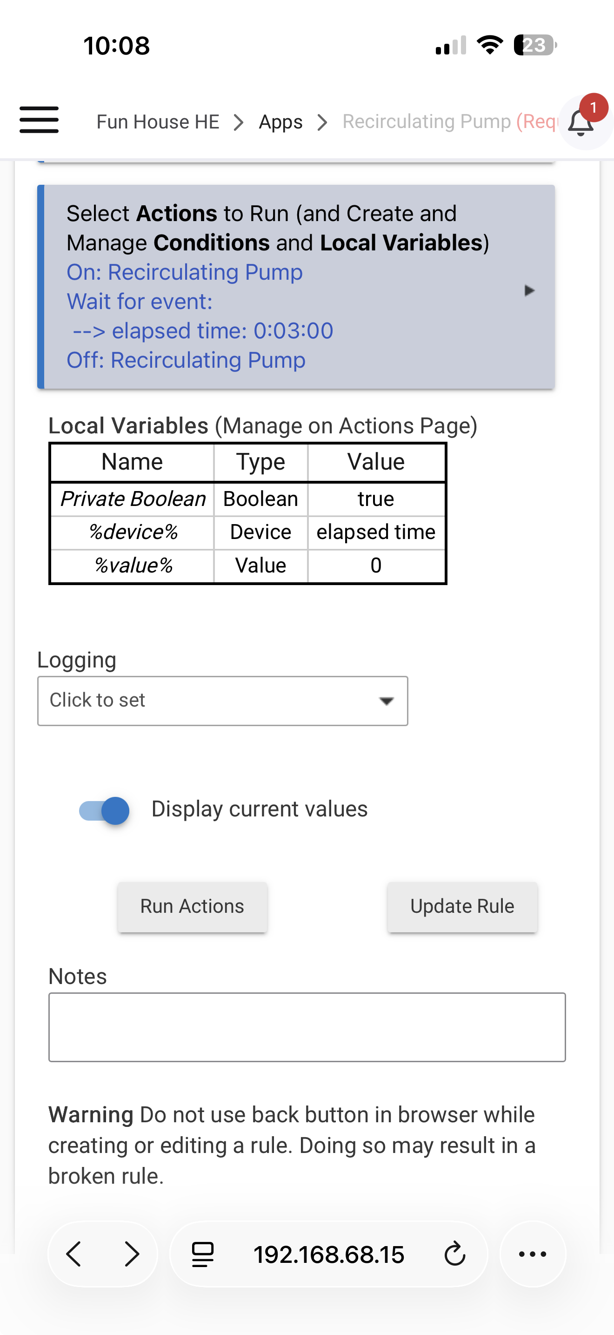Go to Fun House HE breadcrumb

click(158, 122)
